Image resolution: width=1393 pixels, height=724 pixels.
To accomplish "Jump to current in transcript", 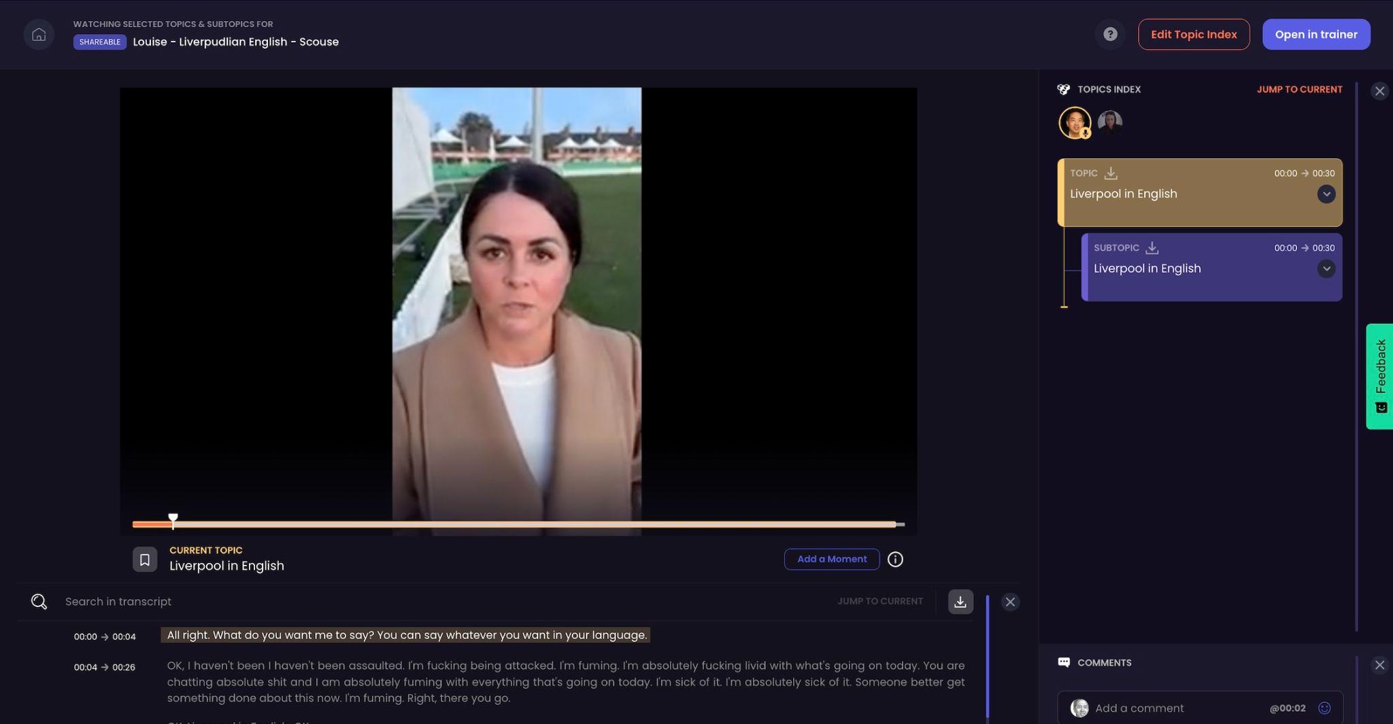I will point(880,602).
